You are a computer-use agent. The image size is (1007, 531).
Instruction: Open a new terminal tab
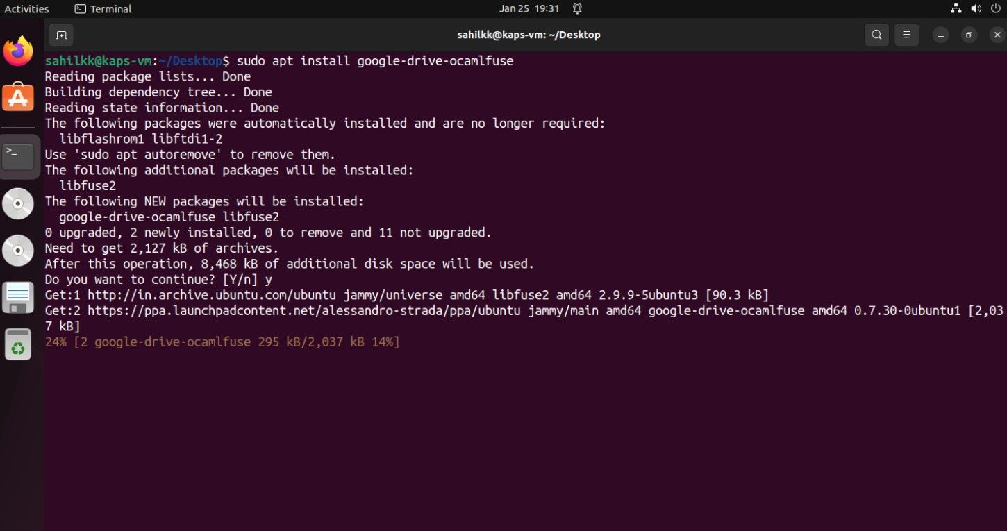[x=61, y=35]
